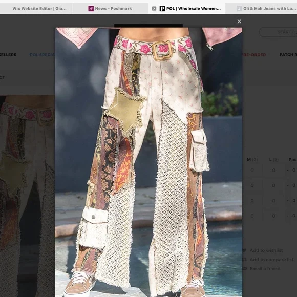Click the enlarged patchwork pants image
This screenshot has height=297, width=297.
click(148, 162)
